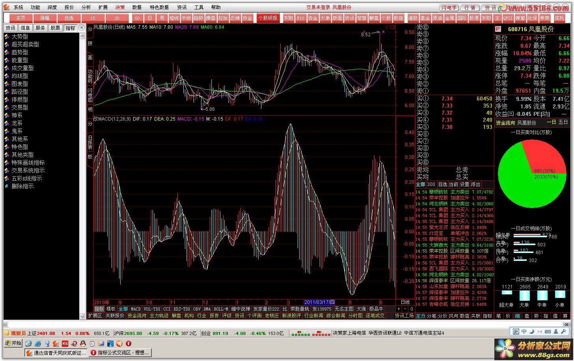Click the P icon beside stock code

(x=498, y=29)
